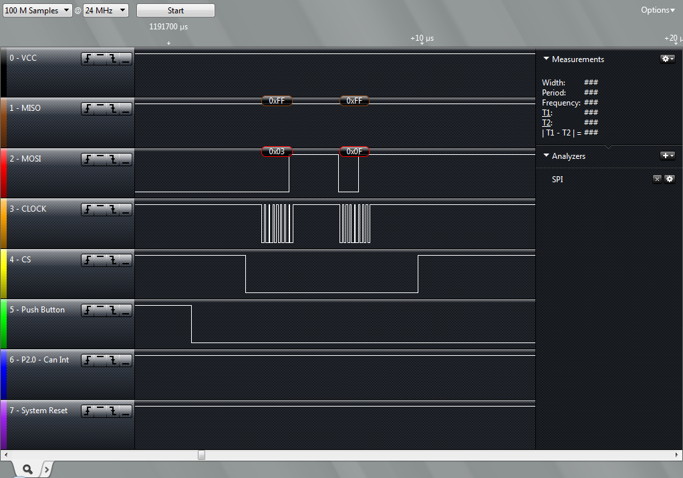Set rising edge trigger on System Reset channel
The height and width of the screenshot is (478, 683).
coord(88,411)
